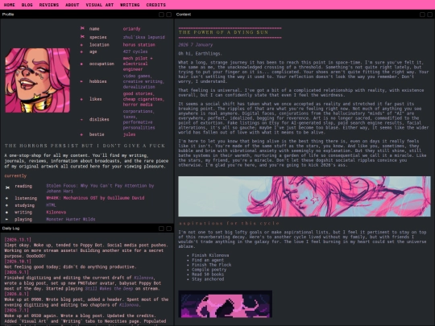This screenshot has width=435, height=326.
Task: Click the bestie value 'jules'
Action: pos(129,134)
